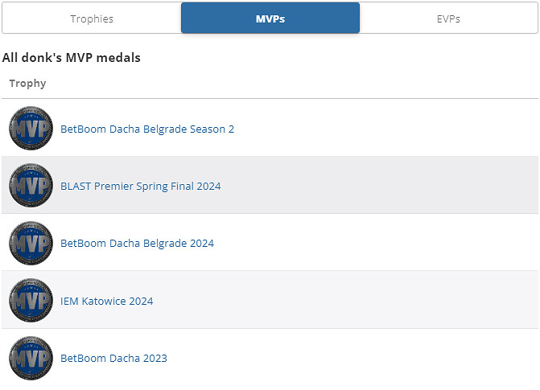The width and height of the screenshot is (540, 390).
Task: Click the MVP medal for BetBoom Dacha 2023
Action: (x=31, y=358)
